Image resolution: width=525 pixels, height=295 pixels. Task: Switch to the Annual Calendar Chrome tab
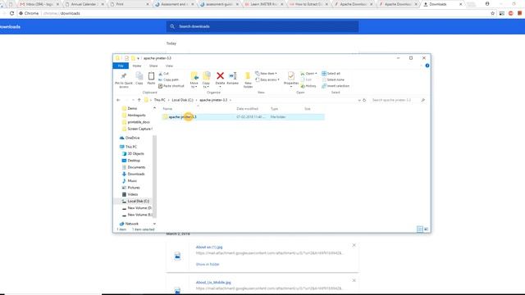84,4
